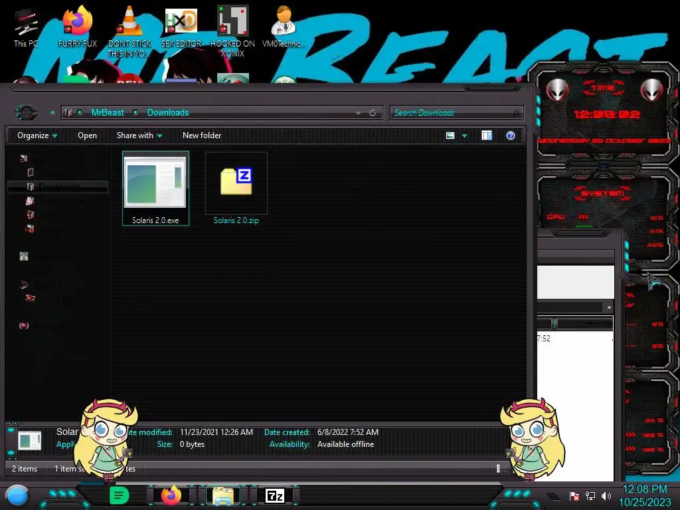Select highlighted Downloads in navigation pane
This screenshot has height=510, width=680.
coord(58,187)
